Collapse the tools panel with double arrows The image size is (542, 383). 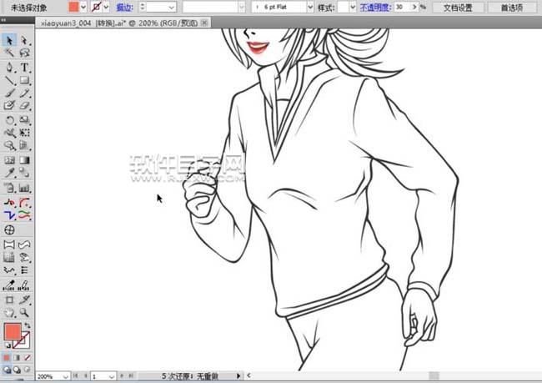[x=3, y=20]
